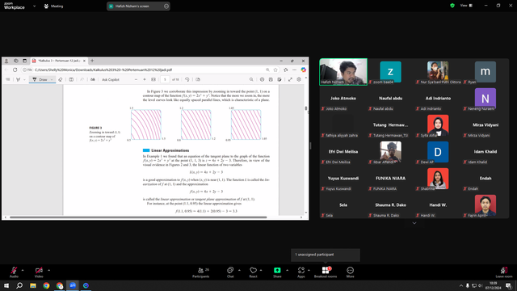Open the Chat panel
The height and width of the screenshot is (291, 517).
click(x=230, y=272)
